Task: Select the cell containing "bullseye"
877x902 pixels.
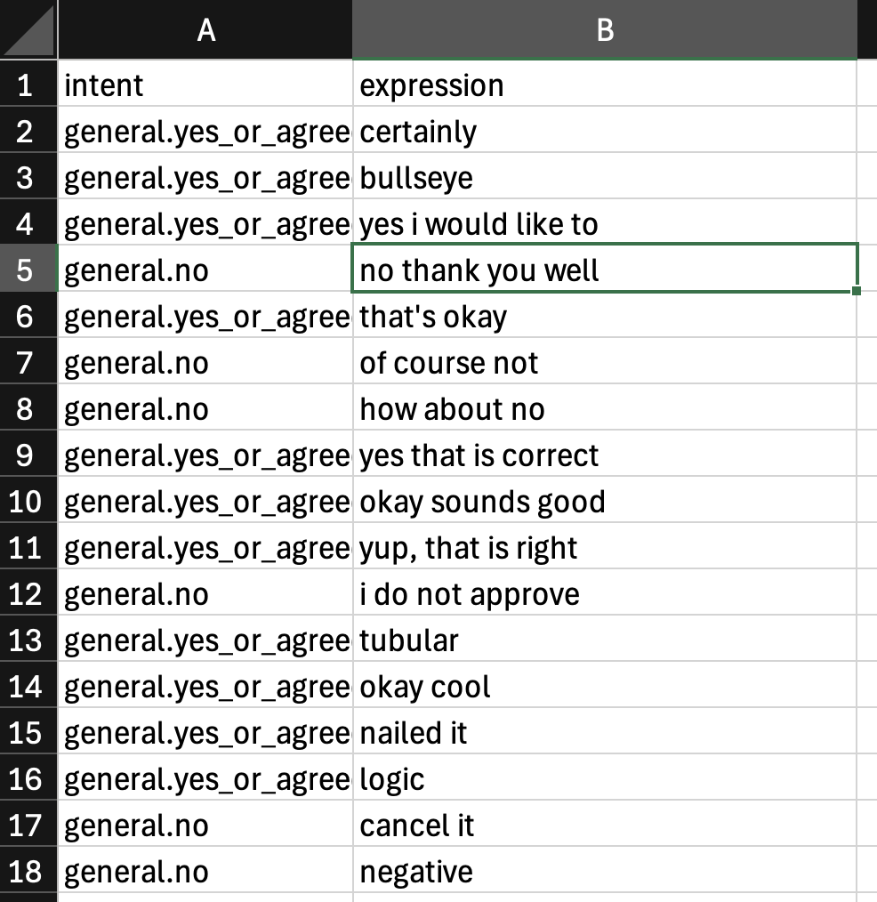Action: click(604, 178)
